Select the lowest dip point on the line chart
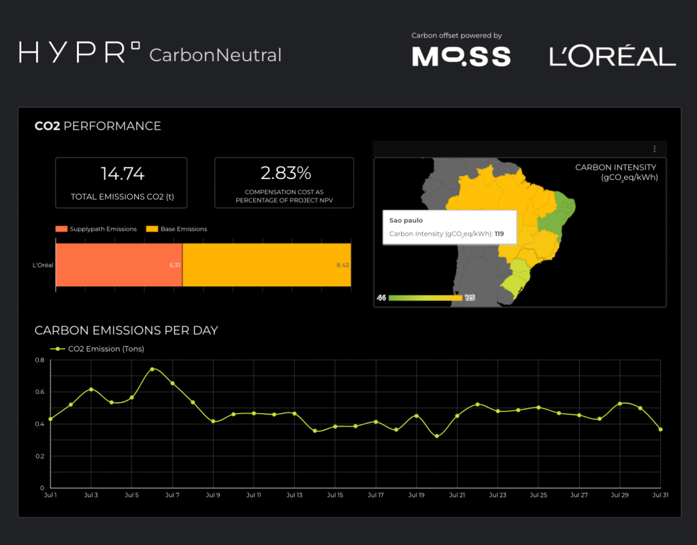Image resolution: width=697 pixels, height=545 pixels. (437, 436)
